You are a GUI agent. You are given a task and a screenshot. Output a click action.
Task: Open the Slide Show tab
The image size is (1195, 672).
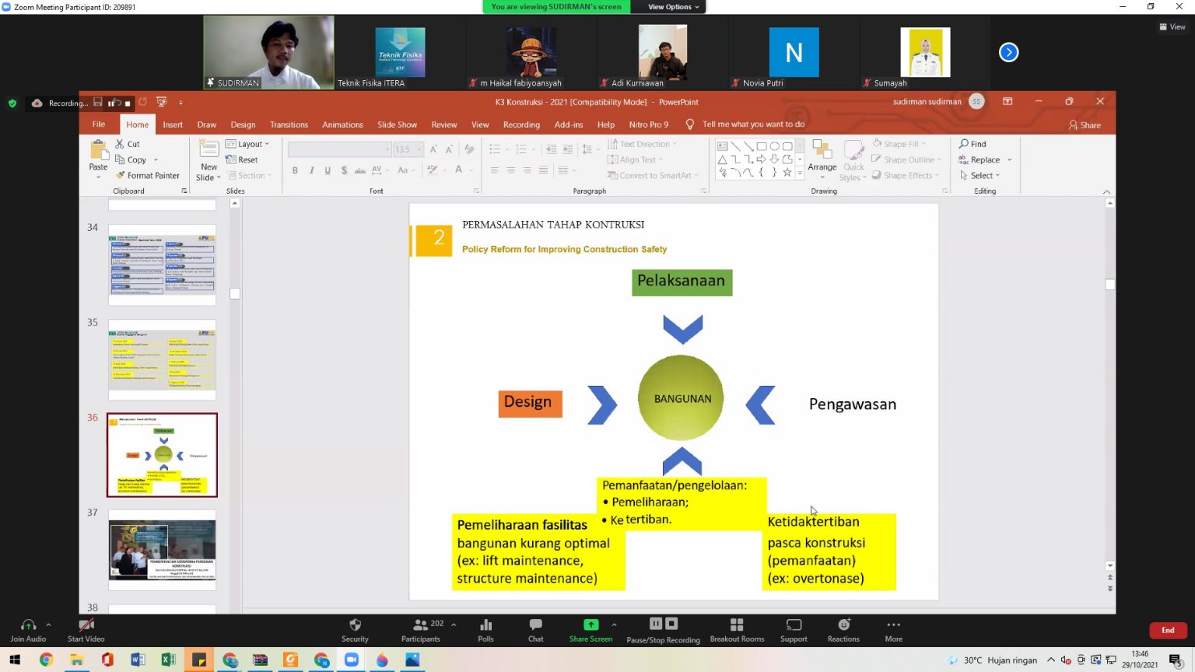pos(397,124)
